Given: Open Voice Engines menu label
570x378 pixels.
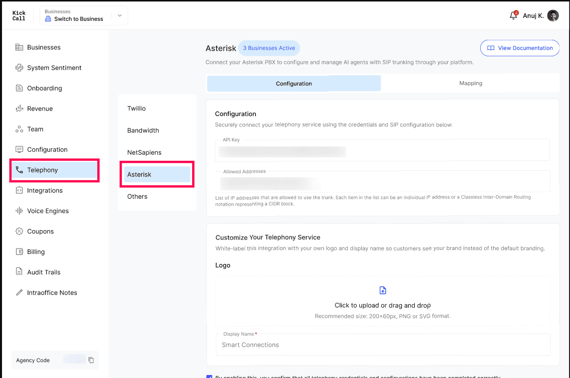Looking at the screenshot, I should coord(47,211).
